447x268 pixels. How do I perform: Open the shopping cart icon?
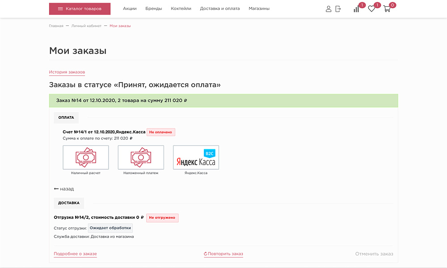point(387,9)
